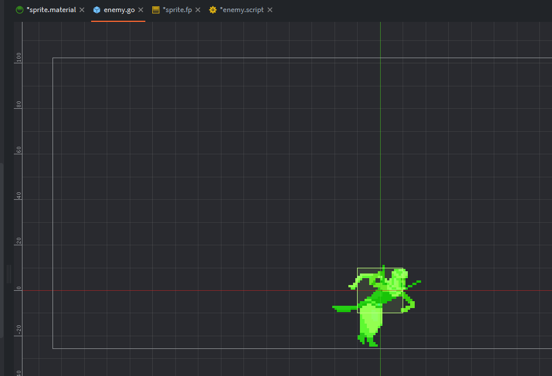Click the 40 mark on the vertical ruler

[19, 196]
